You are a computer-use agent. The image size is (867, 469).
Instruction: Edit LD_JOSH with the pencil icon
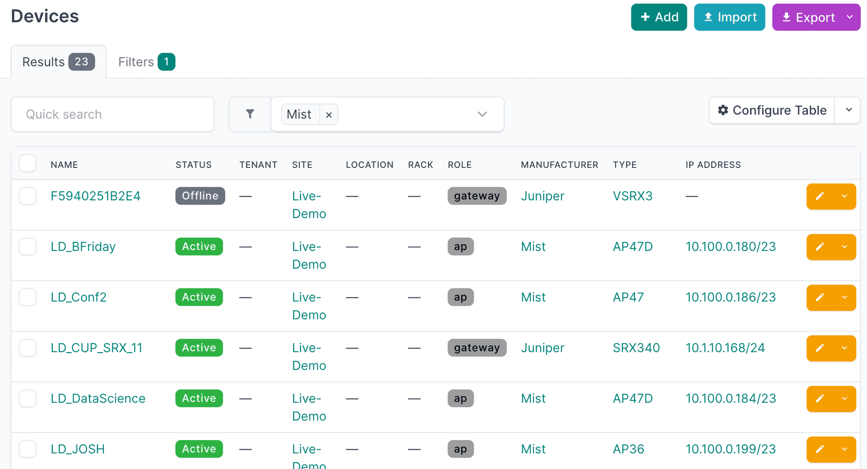coord(820,449)
